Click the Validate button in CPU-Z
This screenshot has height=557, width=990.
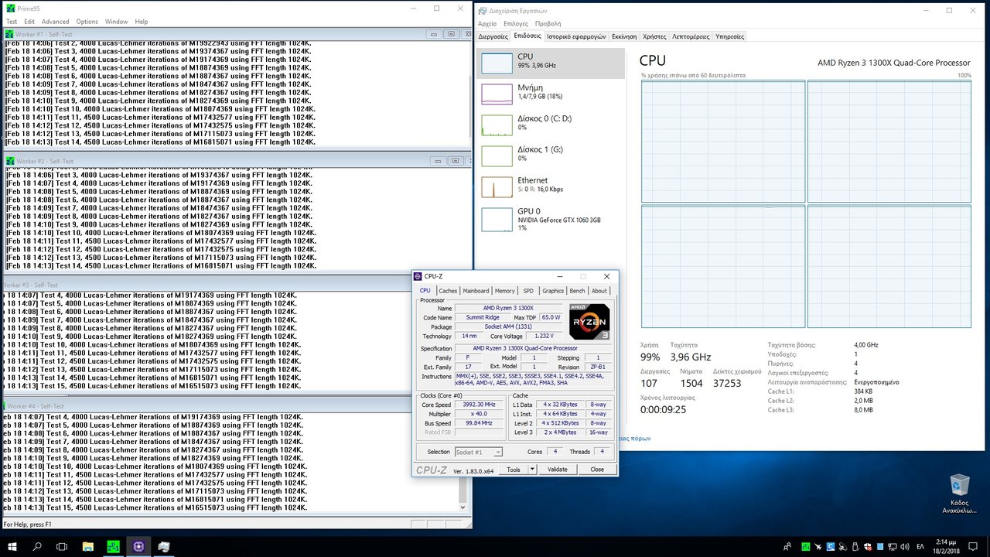[558, 470]
